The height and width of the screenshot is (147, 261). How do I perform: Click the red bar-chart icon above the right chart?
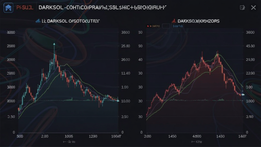(x=174, y=21)
